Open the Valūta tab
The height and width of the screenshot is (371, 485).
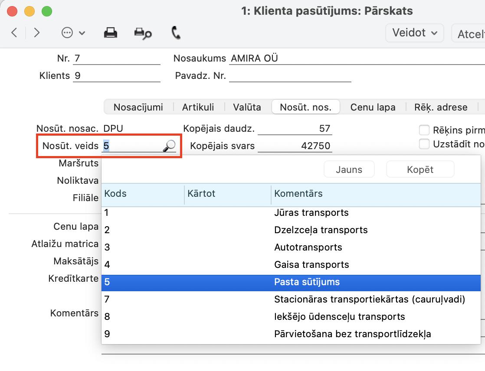pos(247,107)
